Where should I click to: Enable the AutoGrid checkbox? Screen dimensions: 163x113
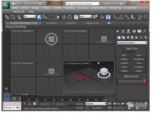(124, 52)
